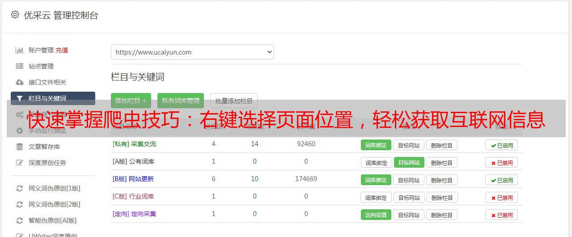
Task: Click the [私有] 采集交流 column name
Action: [134, 144]
